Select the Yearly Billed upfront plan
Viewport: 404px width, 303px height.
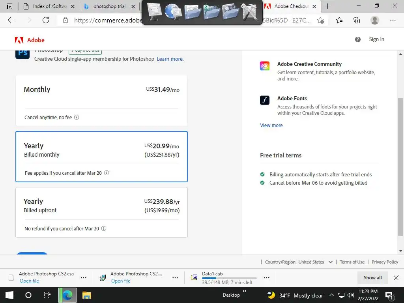coord(101,212)
